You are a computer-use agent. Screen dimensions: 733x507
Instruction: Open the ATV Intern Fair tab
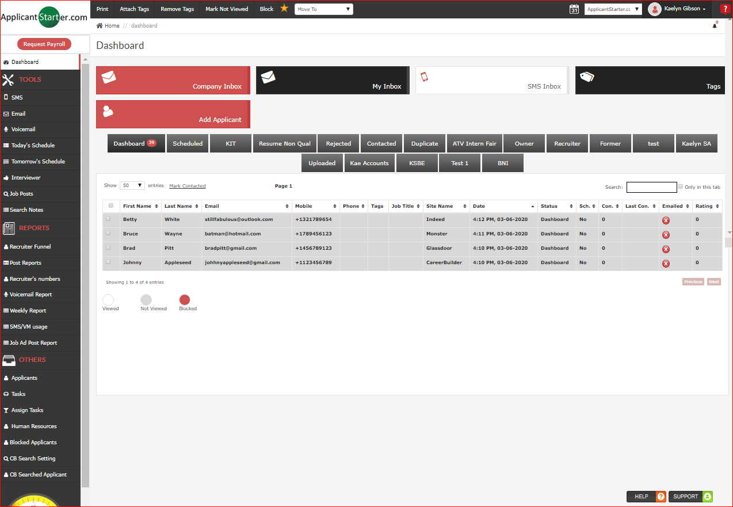point(474,143)
